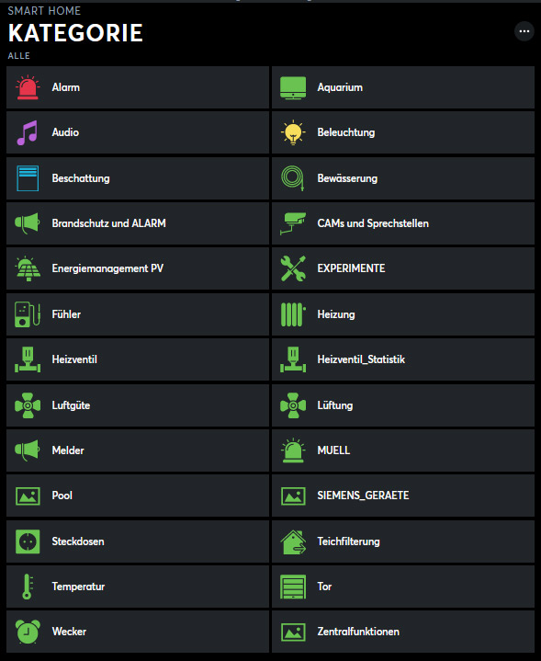Click the wrench and screwdriver EXPERIMENTE icon
The image size is (541, 661).
[x=293, y=268]
